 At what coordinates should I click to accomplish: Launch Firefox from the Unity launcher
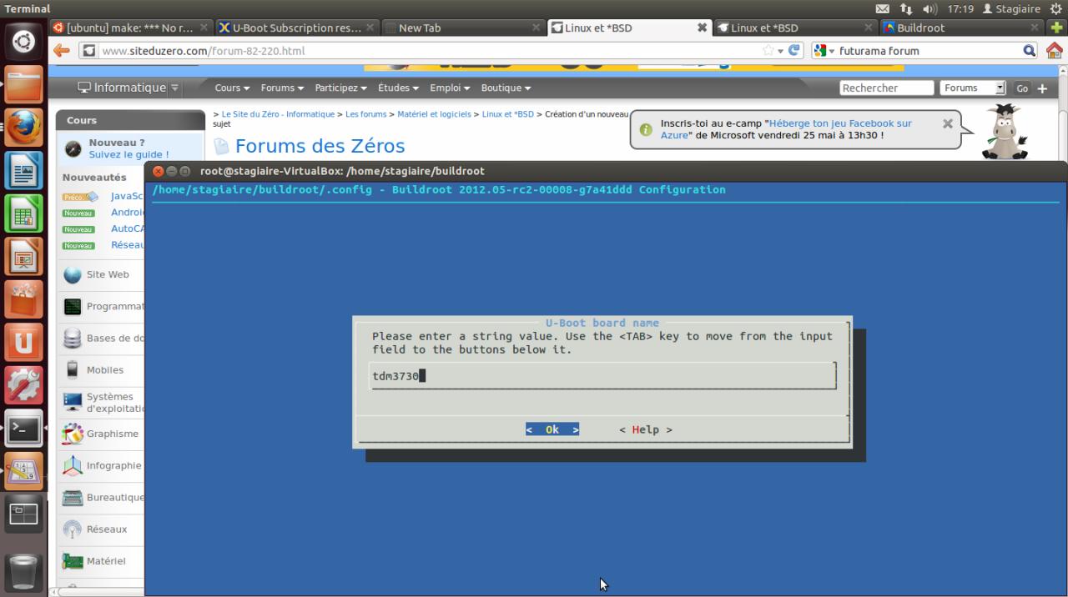pos(23,128)
